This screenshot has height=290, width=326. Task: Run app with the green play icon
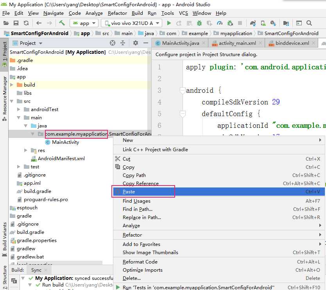[169, 23]
